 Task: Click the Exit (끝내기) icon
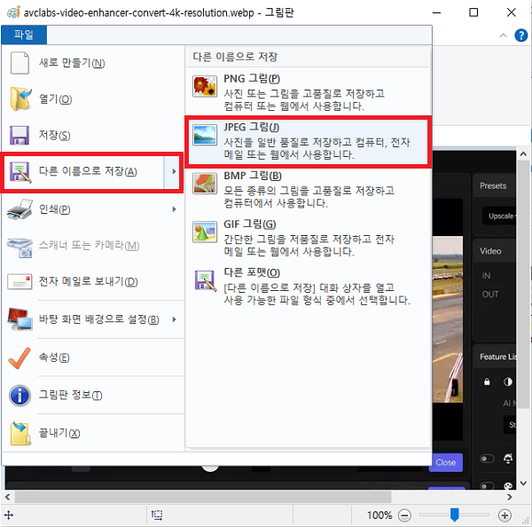tap(20, 433)
